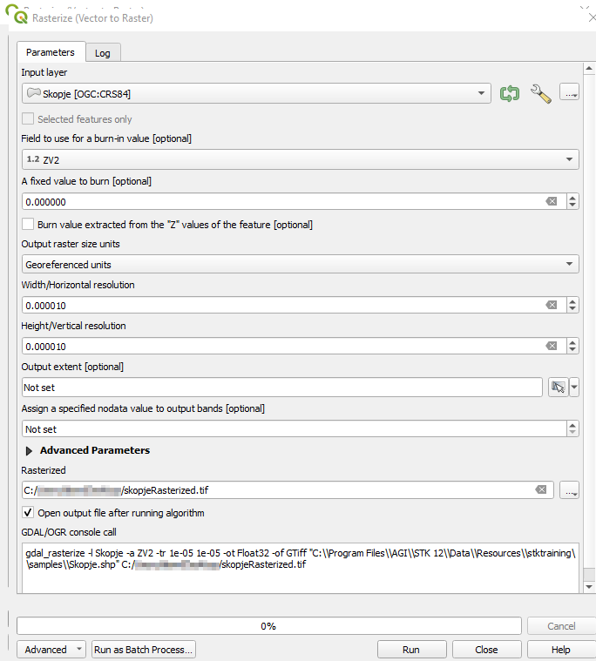Switch to the Log tab

tap(103, 53)
